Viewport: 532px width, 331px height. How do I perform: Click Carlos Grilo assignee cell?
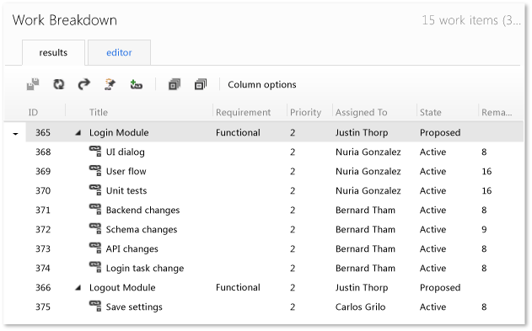click(360, 307)
